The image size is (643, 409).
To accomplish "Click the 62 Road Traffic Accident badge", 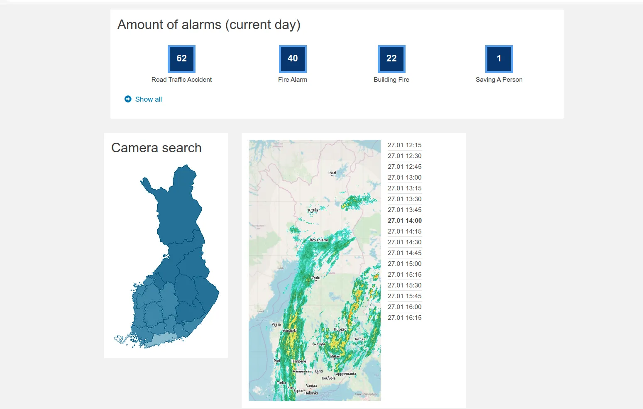I will pyautogui.click(x=181, y=59).
